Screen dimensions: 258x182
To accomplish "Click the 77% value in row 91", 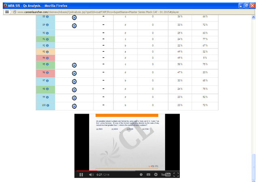I will (205, 39).
